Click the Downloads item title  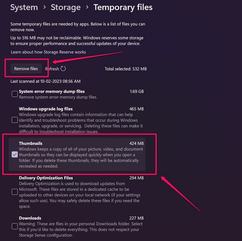coord(30,219)
